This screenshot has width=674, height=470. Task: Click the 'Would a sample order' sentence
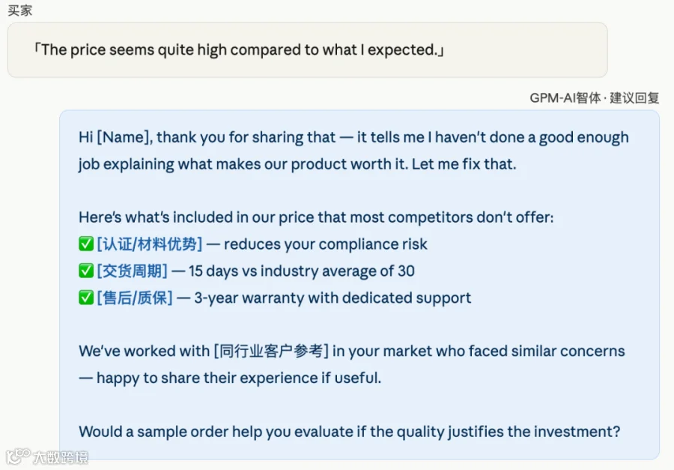pyautogui.click(x=350, y=431)
